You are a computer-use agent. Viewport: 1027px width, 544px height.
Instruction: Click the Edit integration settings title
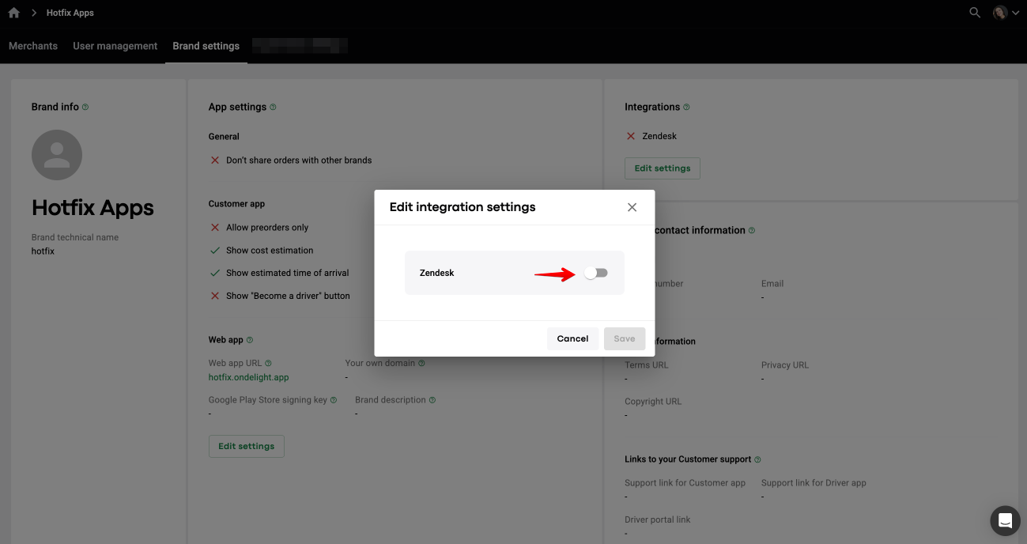click(x=463, y=207)
